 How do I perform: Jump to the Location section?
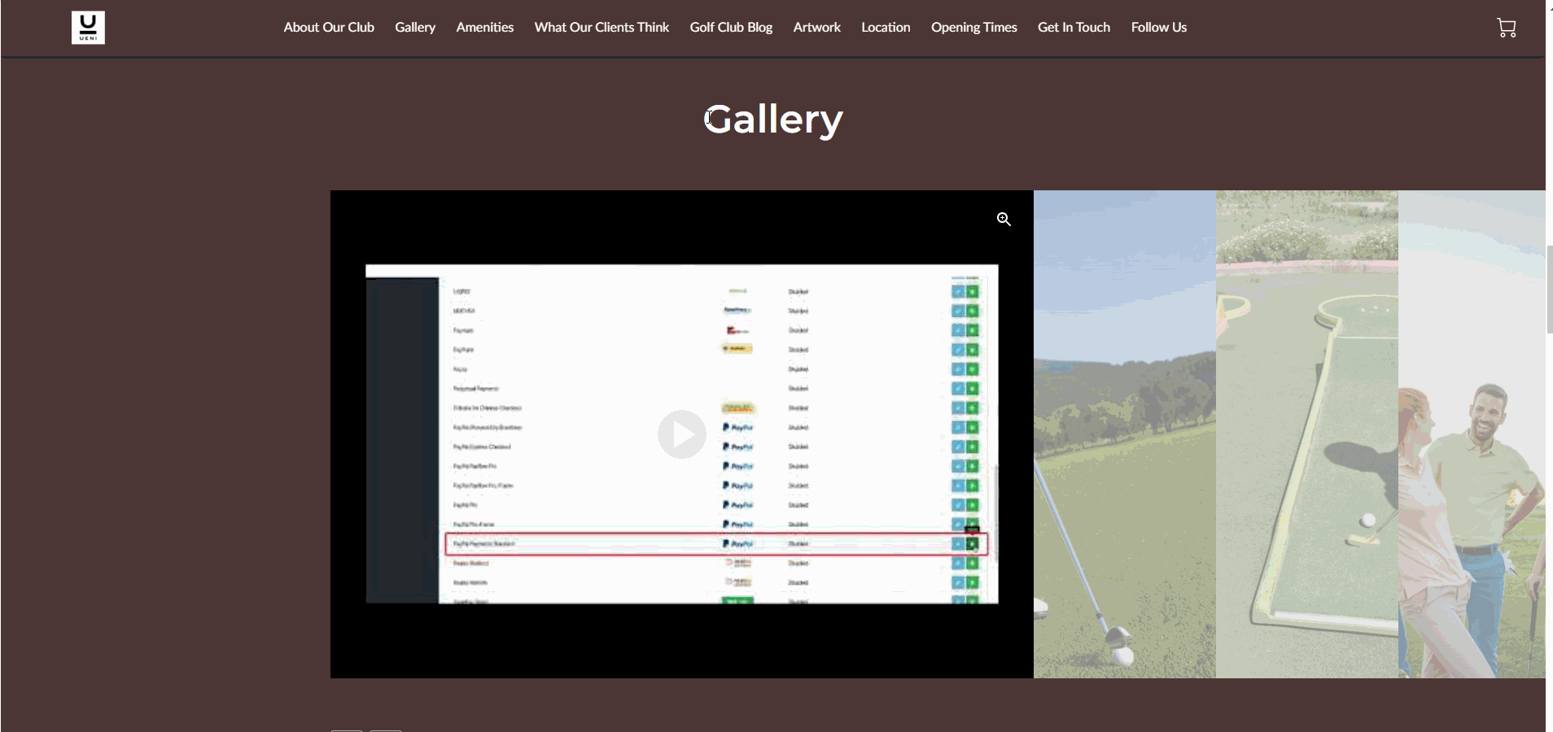point(886,27)
